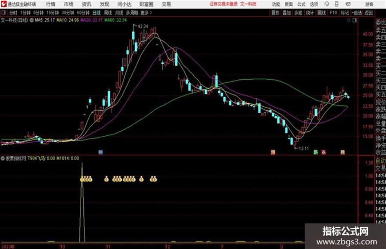Click the 复权 button
The image size is (386, 249).
click(x=275, y=13)
